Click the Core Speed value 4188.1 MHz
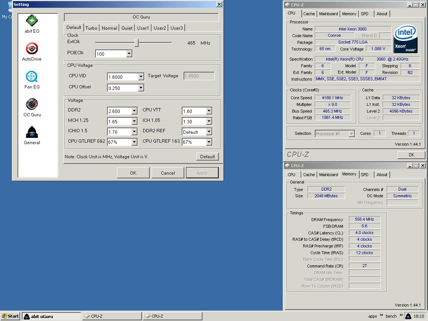The width and height of the screenshot is (428, 321). pyautogui.click(x=333, y=98)
